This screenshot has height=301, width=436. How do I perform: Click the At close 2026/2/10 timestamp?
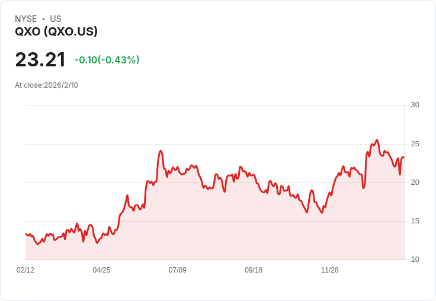[x=47, y=85]
